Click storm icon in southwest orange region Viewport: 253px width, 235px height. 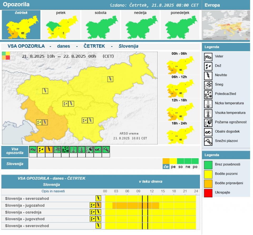pos(45,122)
